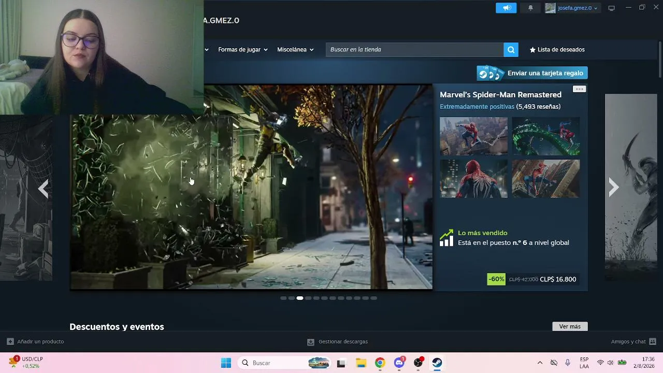The width and height of the screenshot is (663, 373).
Task: Go to the next featured game arrow
Action: pyautogui.click(x=614, y=188)
